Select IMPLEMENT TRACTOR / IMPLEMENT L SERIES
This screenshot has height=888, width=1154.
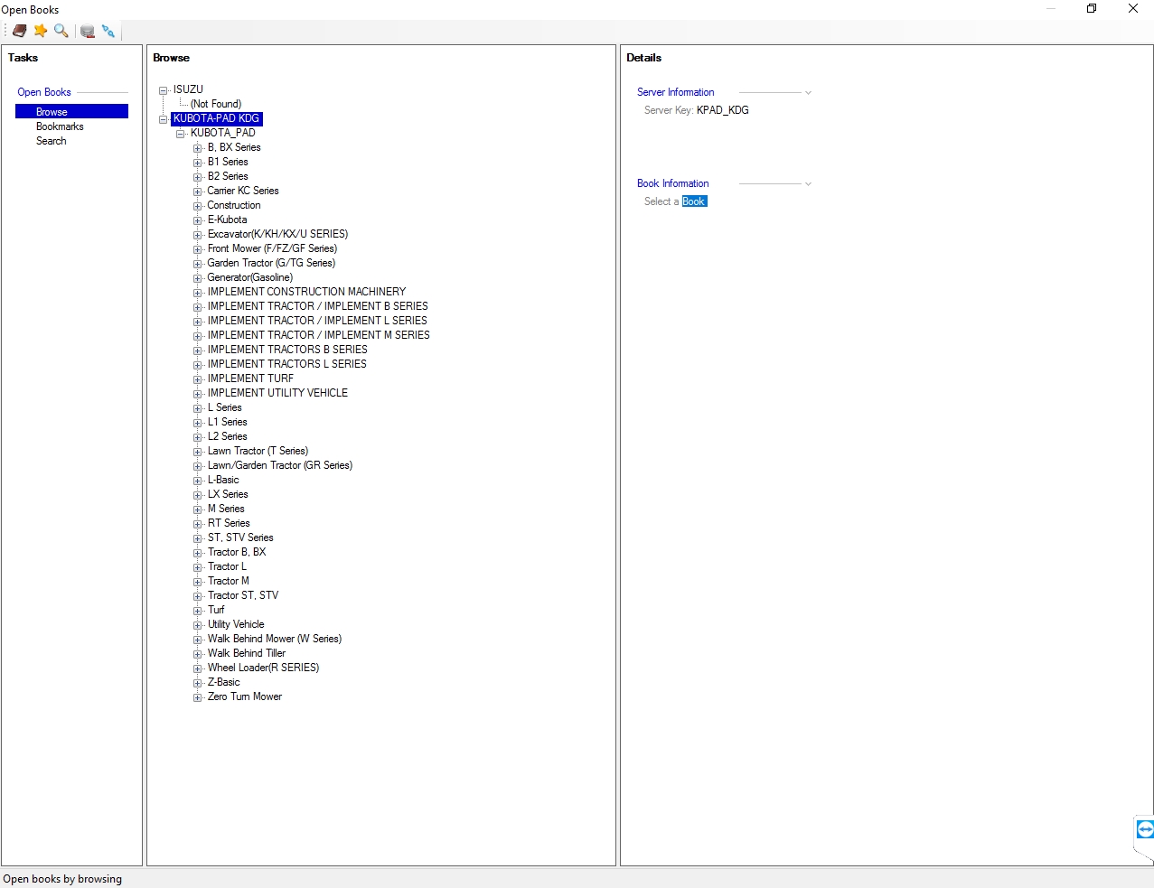[x=317, y=321]
